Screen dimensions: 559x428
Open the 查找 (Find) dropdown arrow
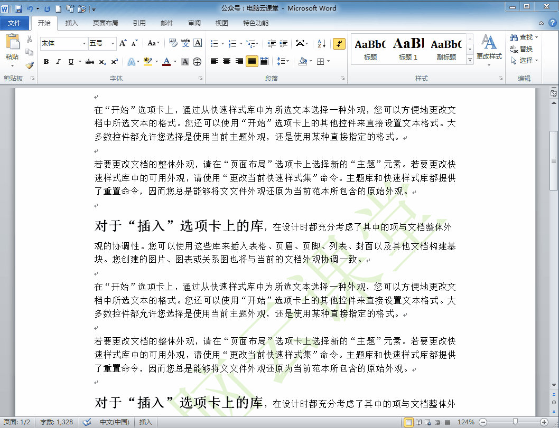(536, 37)
